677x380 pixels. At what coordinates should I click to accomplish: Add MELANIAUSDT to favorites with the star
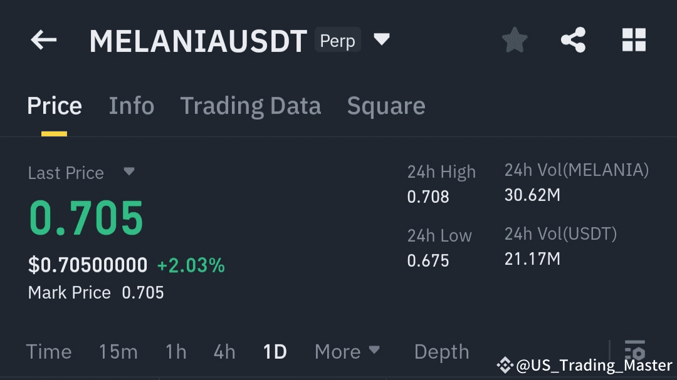point(515,41)
